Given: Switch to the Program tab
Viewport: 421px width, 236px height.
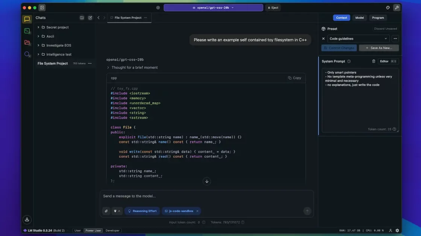Looking at the screenshot, I should tap(378, 18).
